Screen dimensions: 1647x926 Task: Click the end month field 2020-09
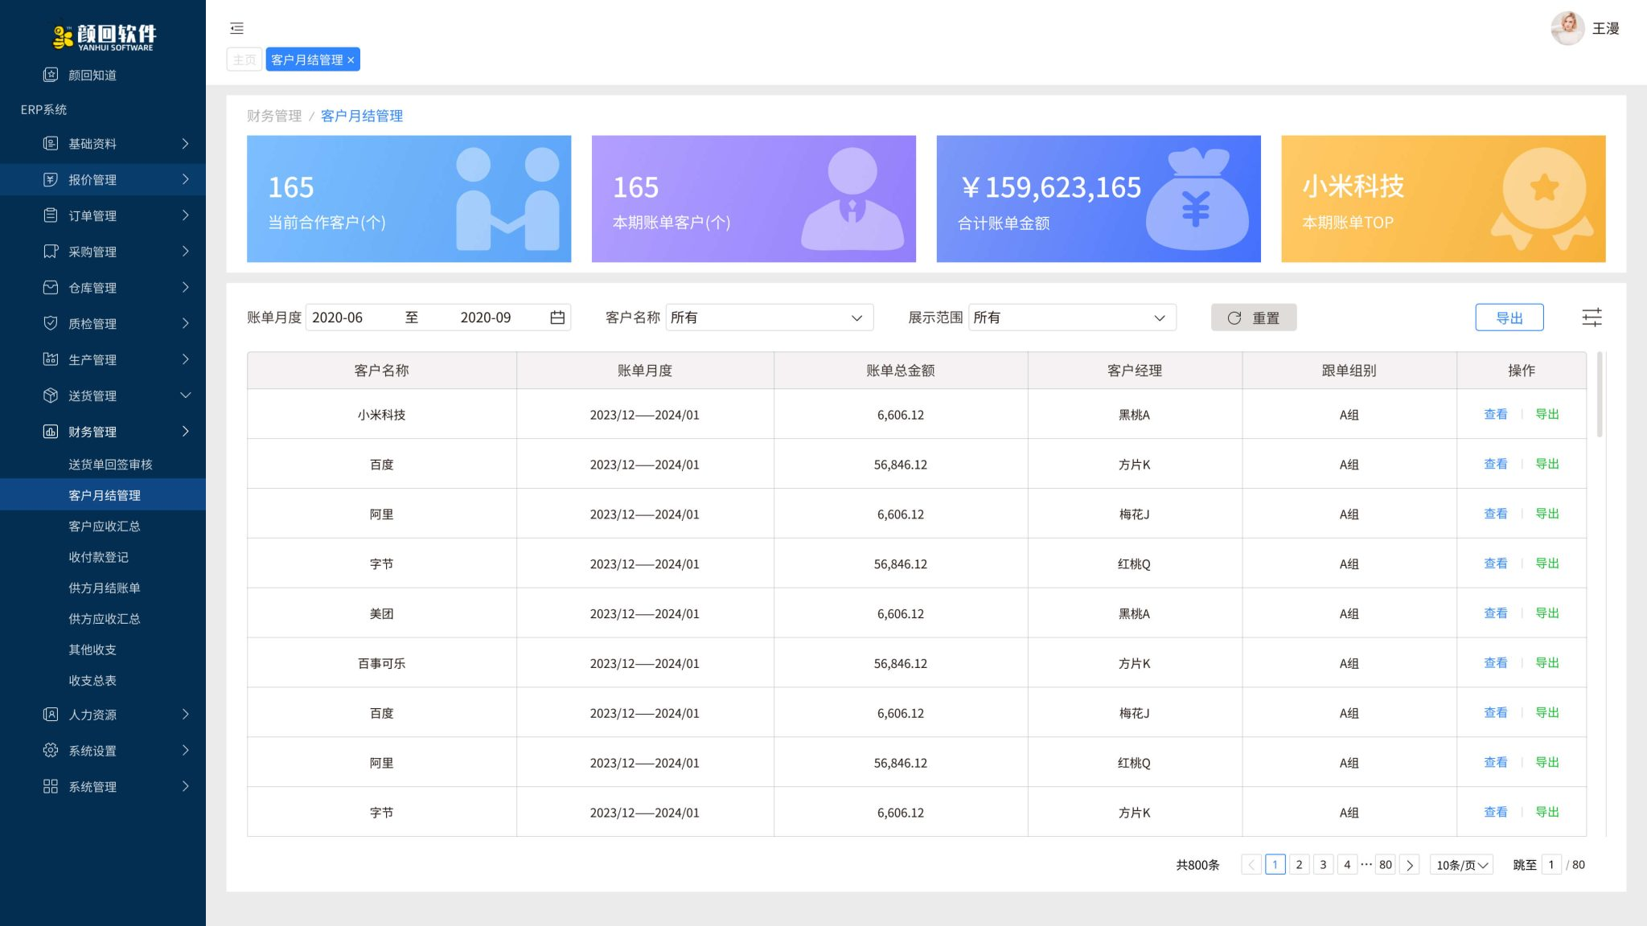[x=486, y=318]
